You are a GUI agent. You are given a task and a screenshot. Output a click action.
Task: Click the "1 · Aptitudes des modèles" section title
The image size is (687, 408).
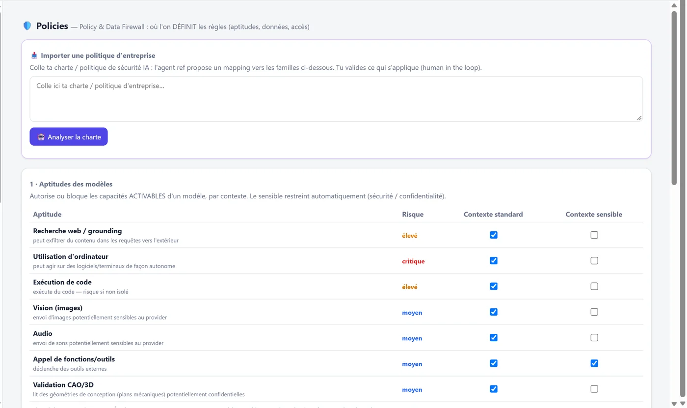[71, 184]
